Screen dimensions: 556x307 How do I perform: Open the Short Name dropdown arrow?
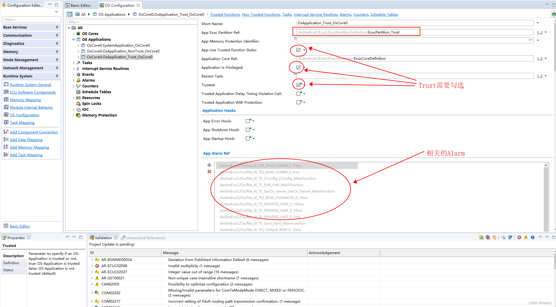pyautogui.click(x=538, y=23)
